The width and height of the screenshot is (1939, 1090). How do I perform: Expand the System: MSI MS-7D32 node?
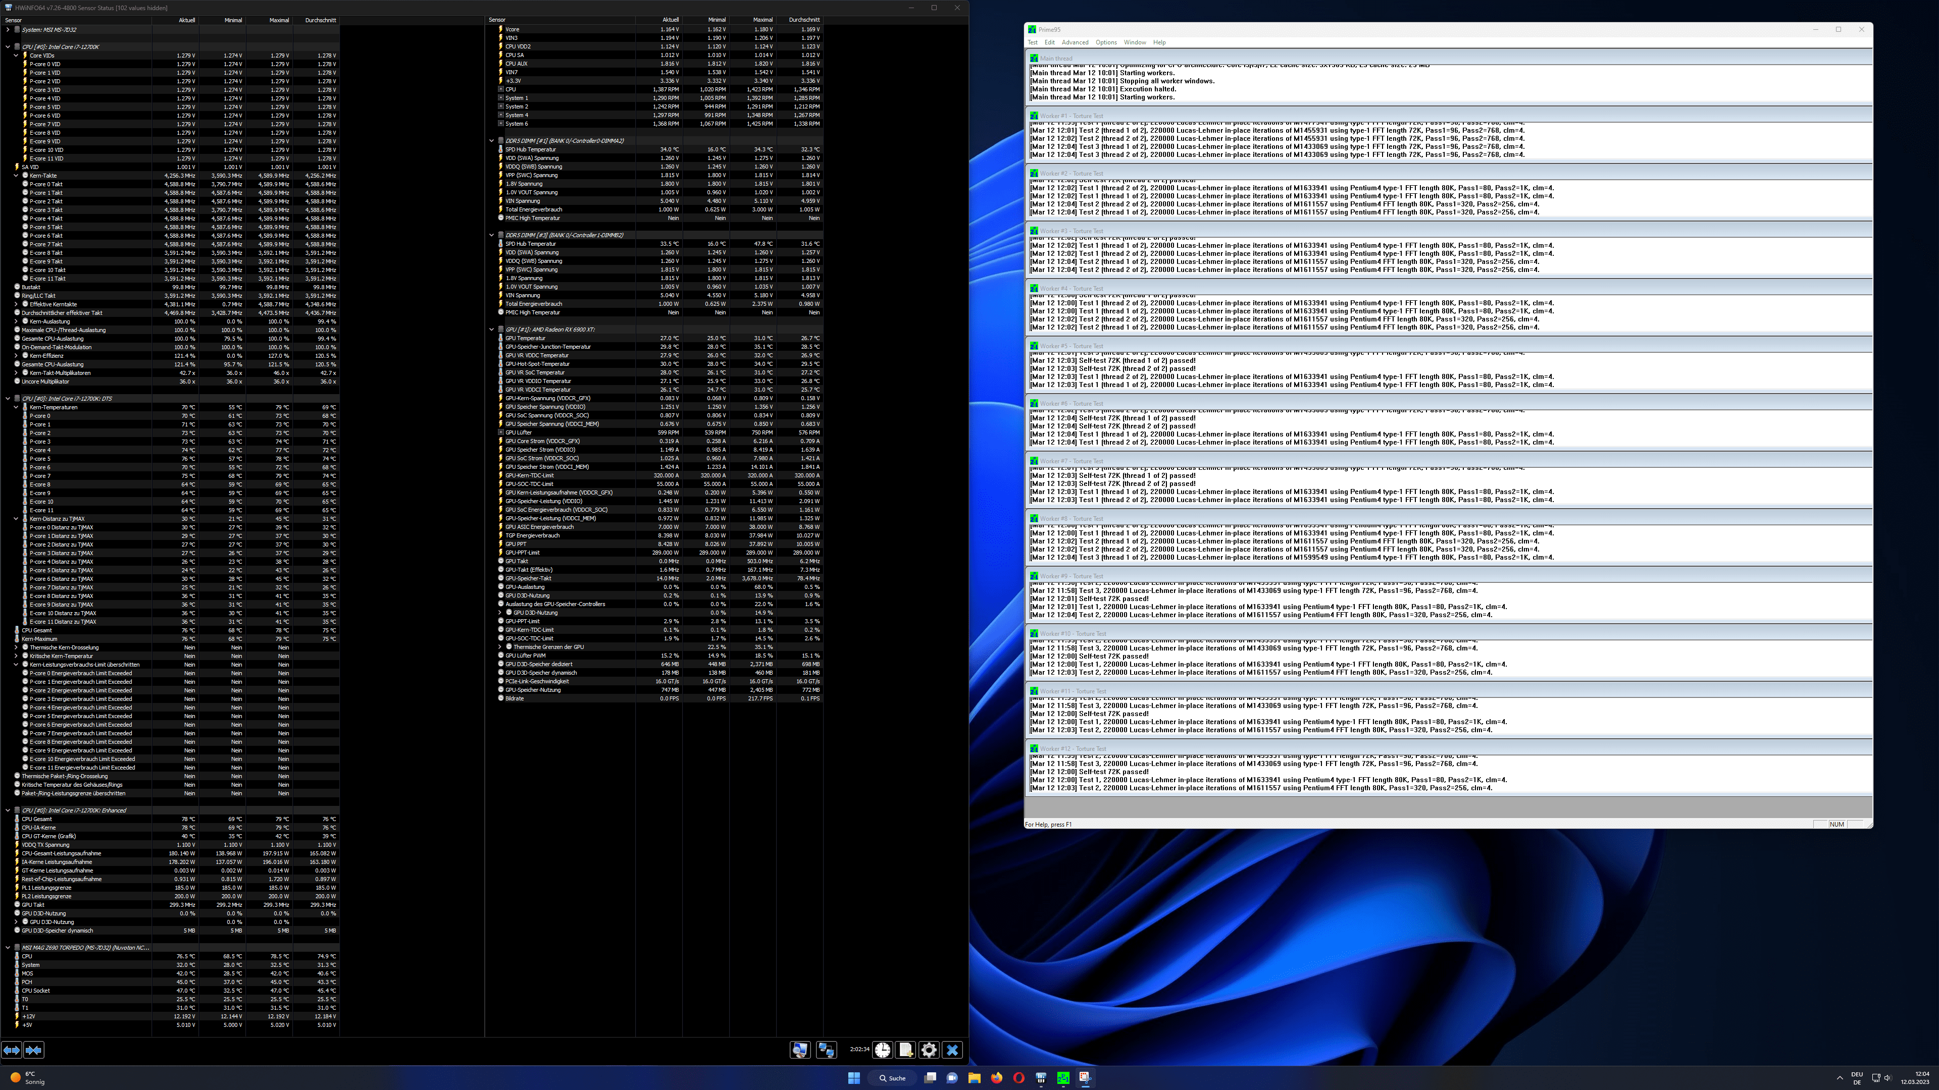[8, 30]
